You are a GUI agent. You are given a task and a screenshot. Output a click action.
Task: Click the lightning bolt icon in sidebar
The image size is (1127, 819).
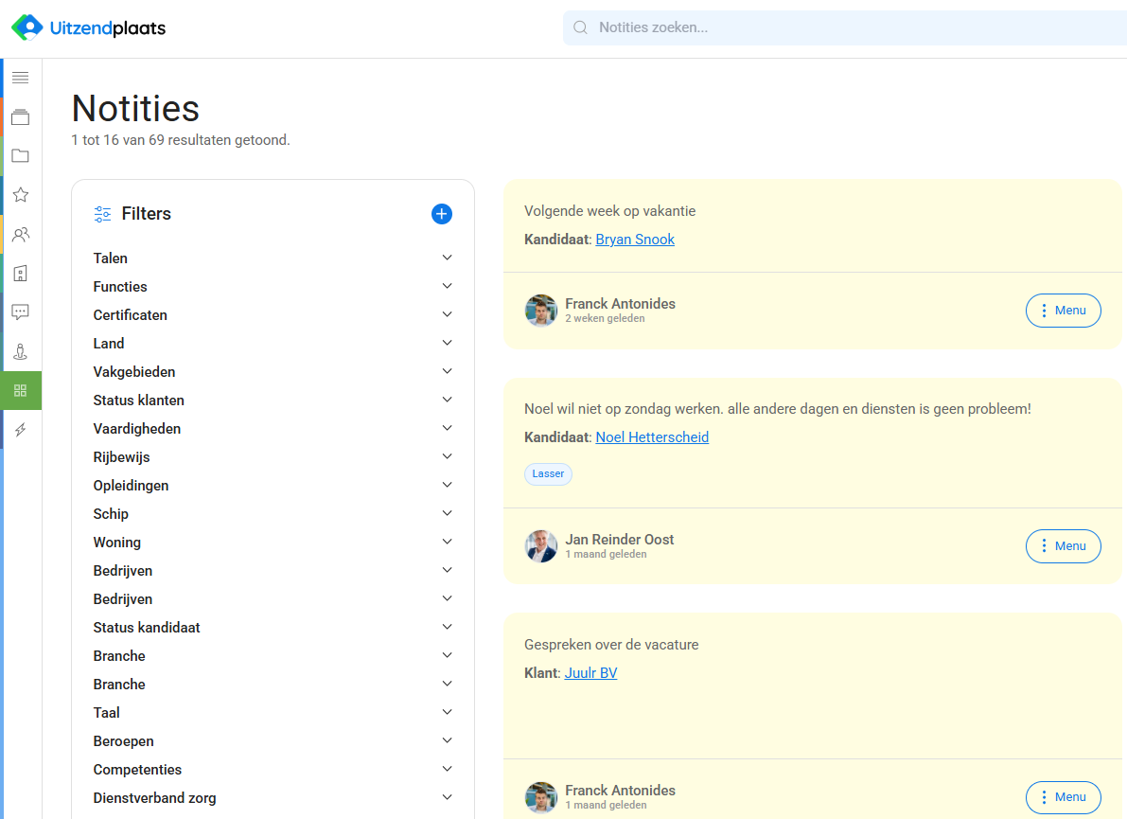click(20, 430)
